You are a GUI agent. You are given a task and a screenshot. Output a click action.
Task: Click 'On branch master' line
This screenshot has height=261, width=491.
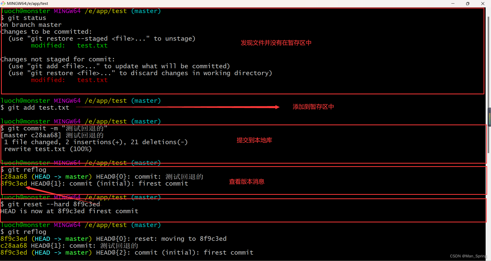pyautogui.click(x=31, y=25)
